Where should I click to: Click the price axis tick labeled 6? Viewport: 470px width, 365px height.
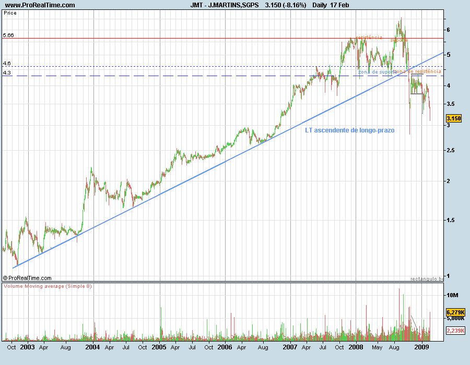(x=448, y=30)
